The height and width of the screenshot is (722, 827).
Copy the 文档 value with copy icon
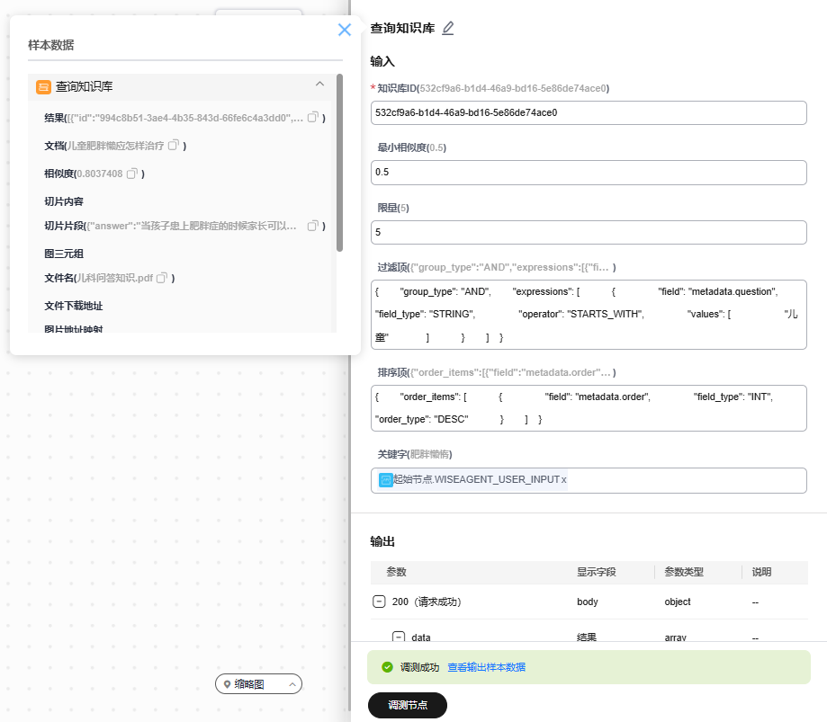[175, 145]
